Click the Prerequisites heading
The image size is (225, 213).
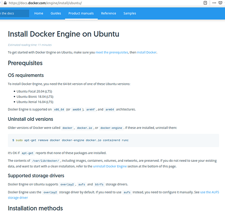pyautogui.click(x=25, y=63)
